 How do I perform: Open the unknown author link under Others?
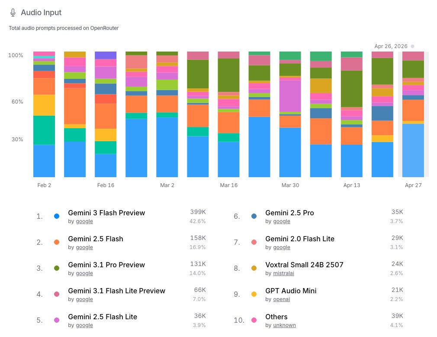pyautogui.click(x=285, y=325)
